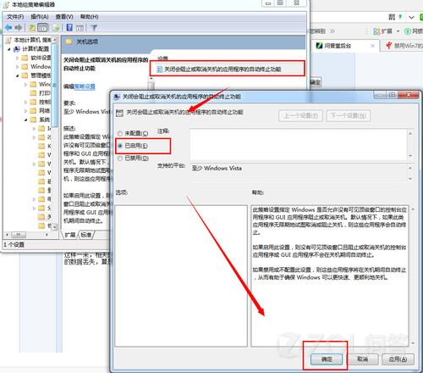Click the 上一个设置(P) button
The image size is (423, 373).
coord(300,116)
